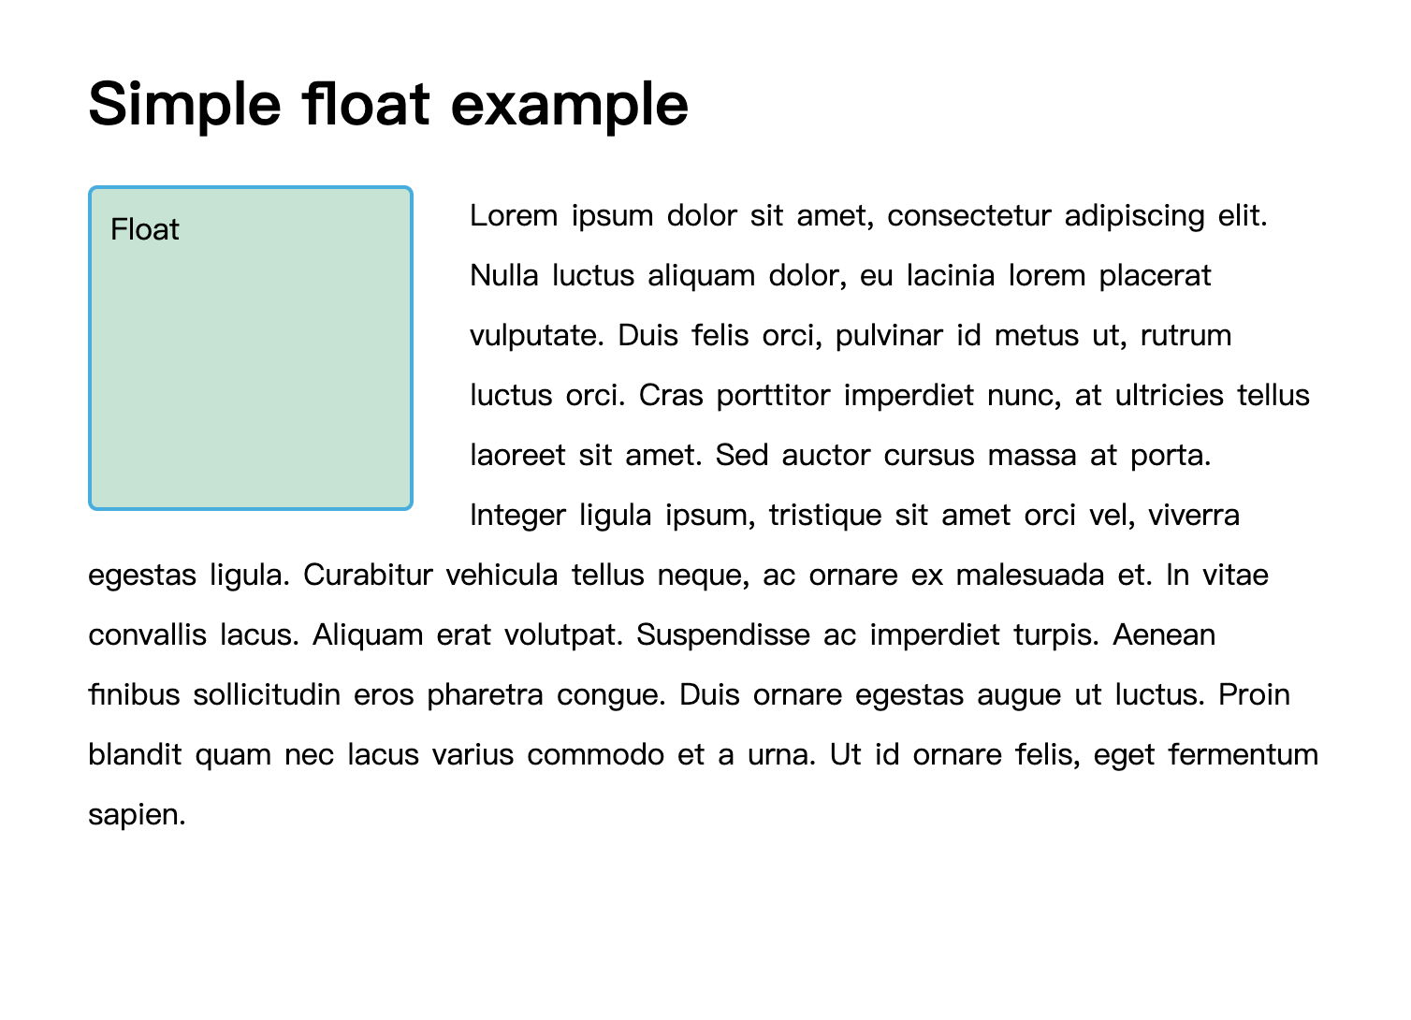This screenshot has width=1411, height=1020.
Task: Click the green Float box
Action: click(x=251, y=348)
